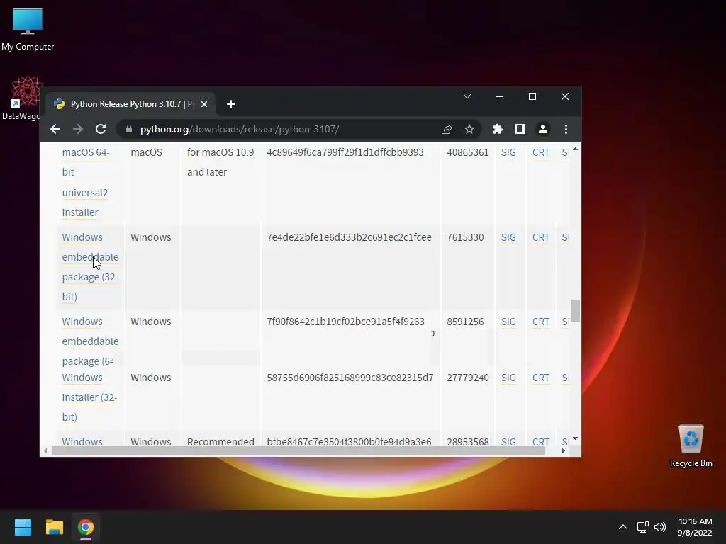Reload the Python release page

tap(101, 129)
